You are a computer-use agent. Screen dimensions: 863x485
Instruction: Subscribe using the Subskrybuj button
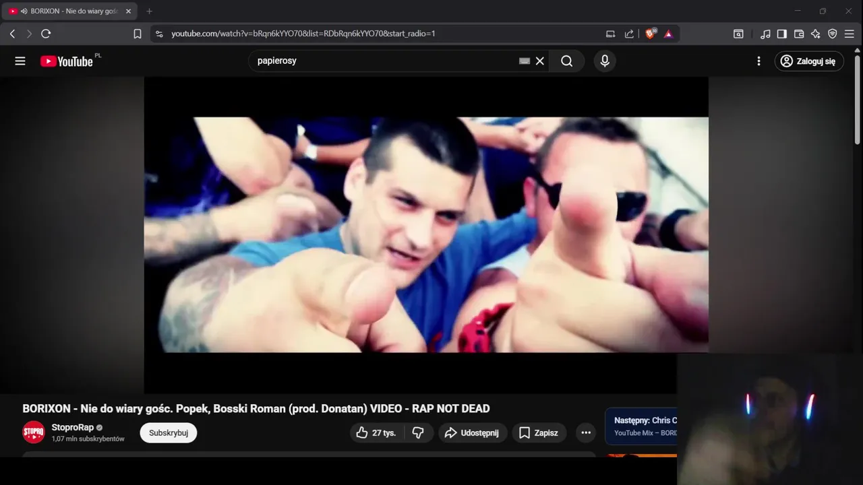pyautogui.click(x=169, y=432)
